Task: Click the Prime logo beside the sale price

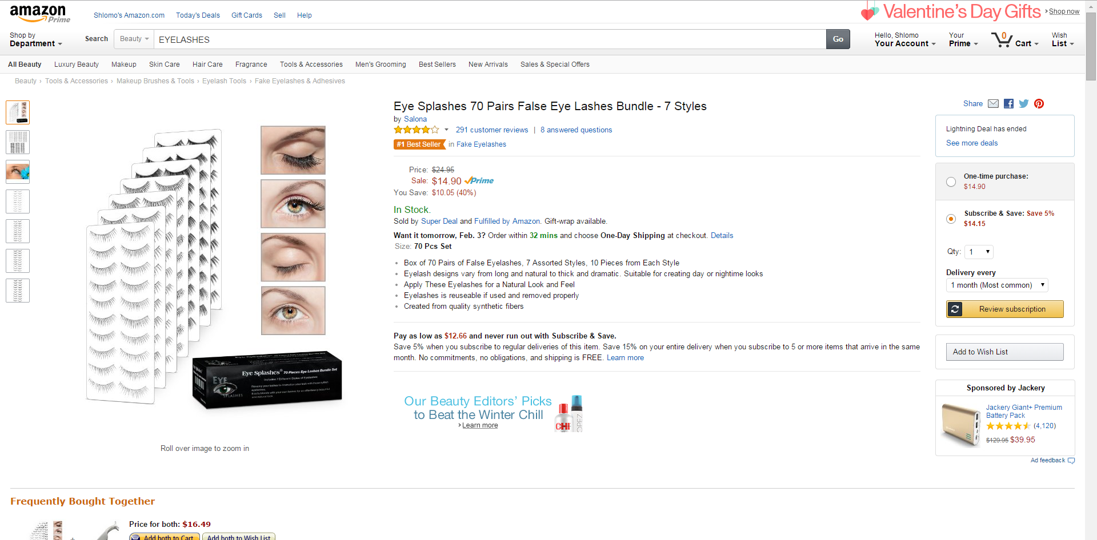Action: point(479,180)
